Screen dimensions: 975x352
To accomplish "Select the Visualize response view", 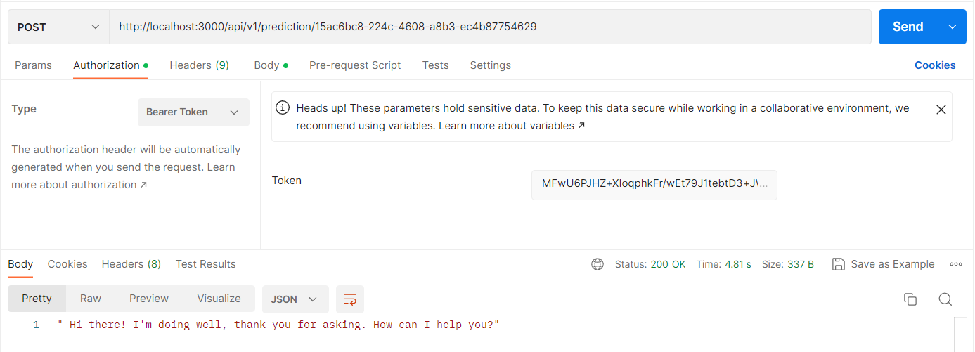I will (x=219, y=299).
